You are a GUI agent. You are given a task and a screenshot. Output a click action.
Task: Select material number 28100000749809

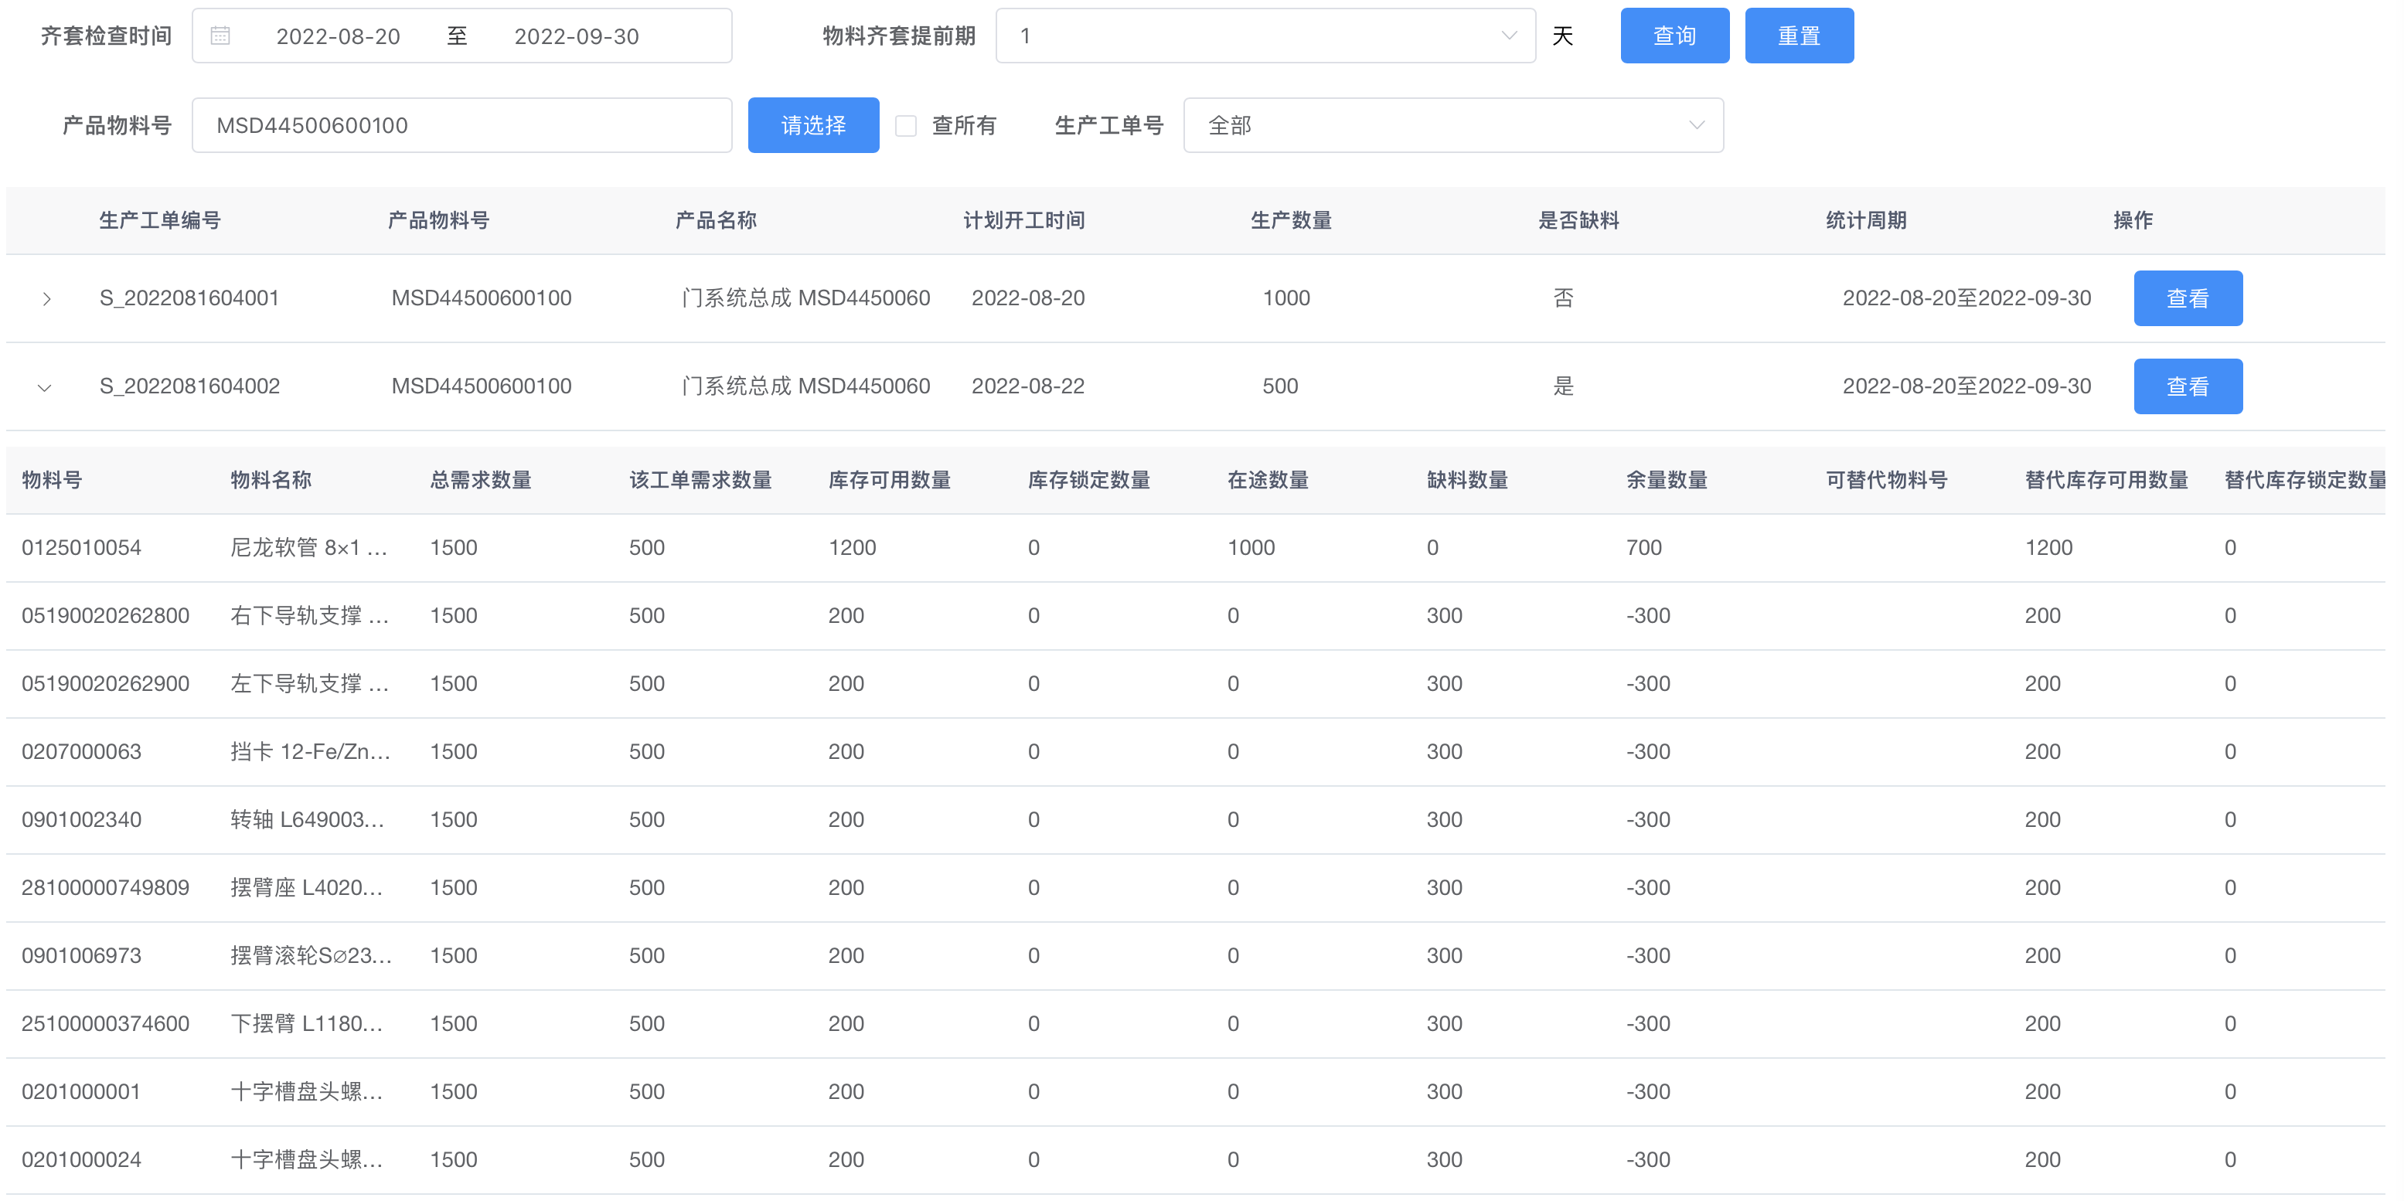coord(105,889)
